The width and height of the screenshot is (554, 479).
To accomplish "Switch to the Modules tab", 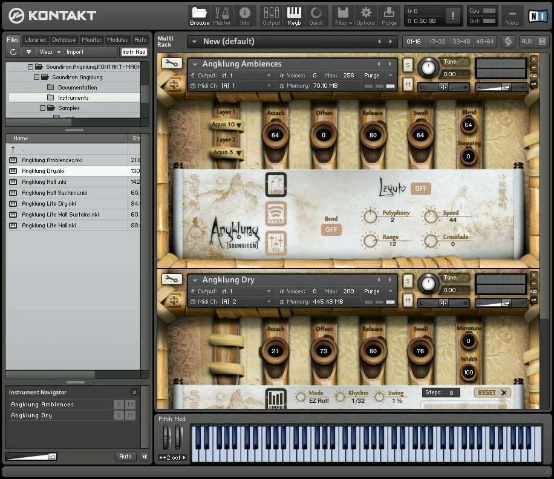I will (117, 39).
